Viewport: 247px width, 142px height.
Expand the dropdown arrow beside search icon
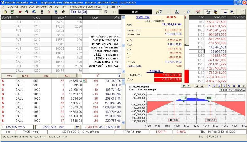(168, 12)
